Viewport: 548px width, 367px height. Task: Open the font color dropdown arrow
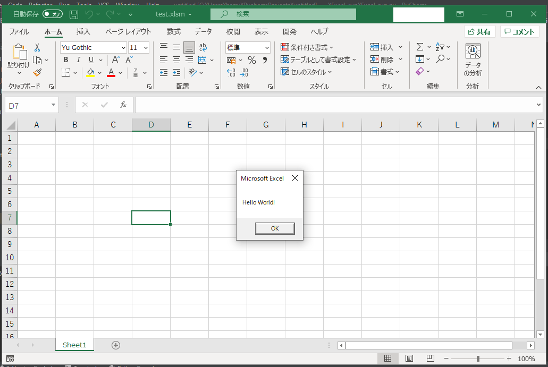121,73
